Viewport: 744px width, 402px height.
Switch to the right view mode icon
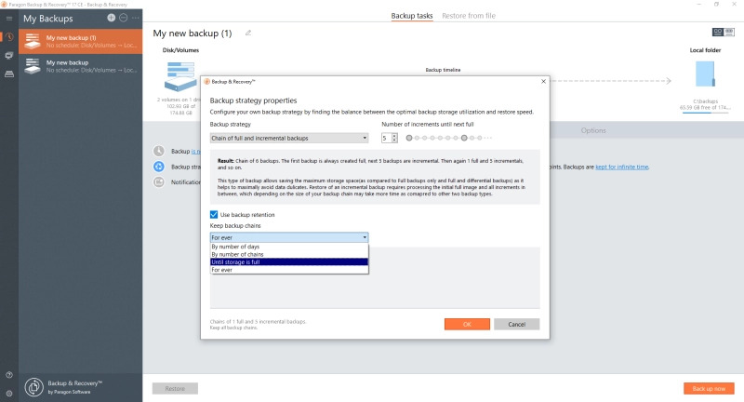pos(729,32)
